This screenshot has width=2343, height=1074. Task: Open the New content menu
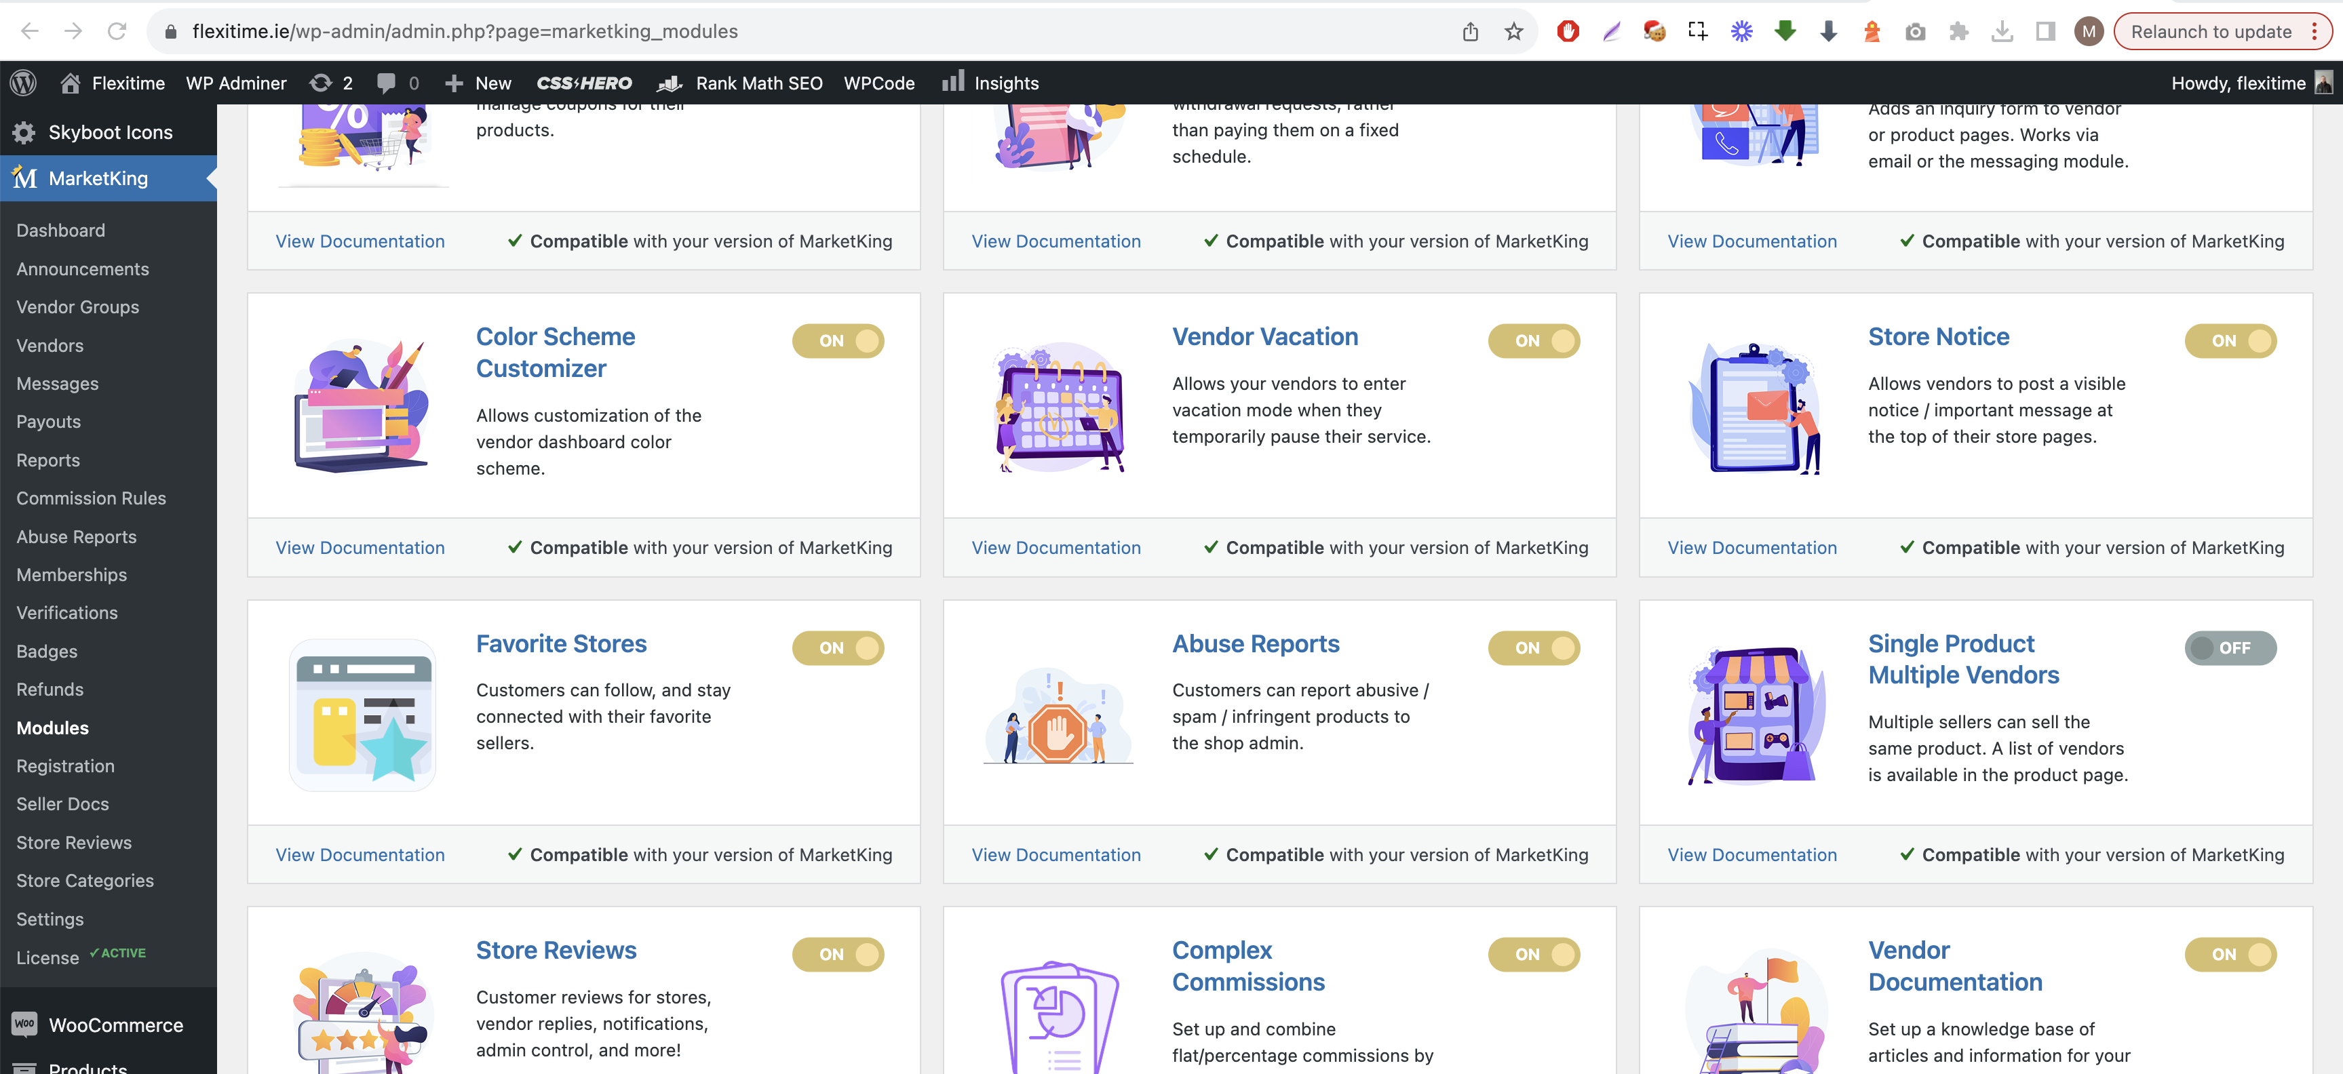[478, 83]
